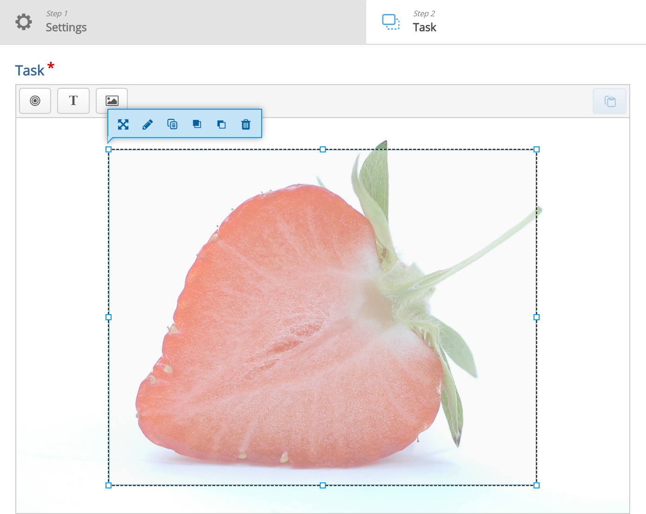Send the image to back
This screenshot has height=514, width=646.
tap(222, 124)
